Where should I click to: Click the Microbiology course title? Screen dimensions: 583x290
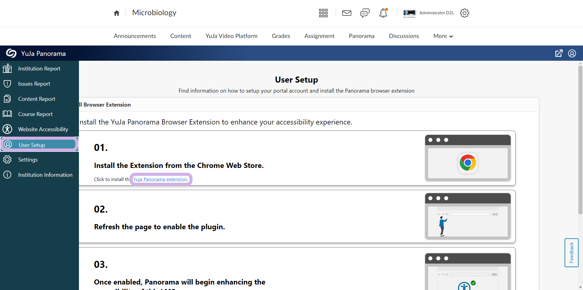(x=154, y=13)
